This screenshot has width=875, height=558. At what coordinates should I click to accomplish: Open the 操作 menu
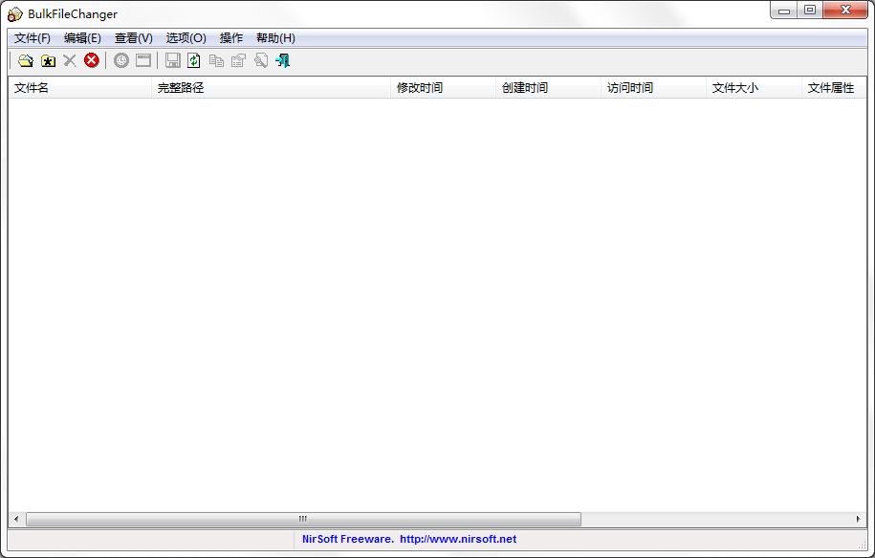[230, 37]
